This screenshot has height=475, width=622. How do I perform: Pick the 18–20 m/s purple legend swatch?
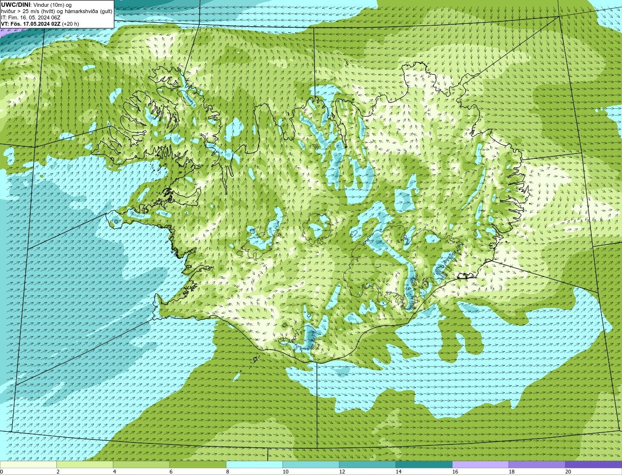point(537,464)
